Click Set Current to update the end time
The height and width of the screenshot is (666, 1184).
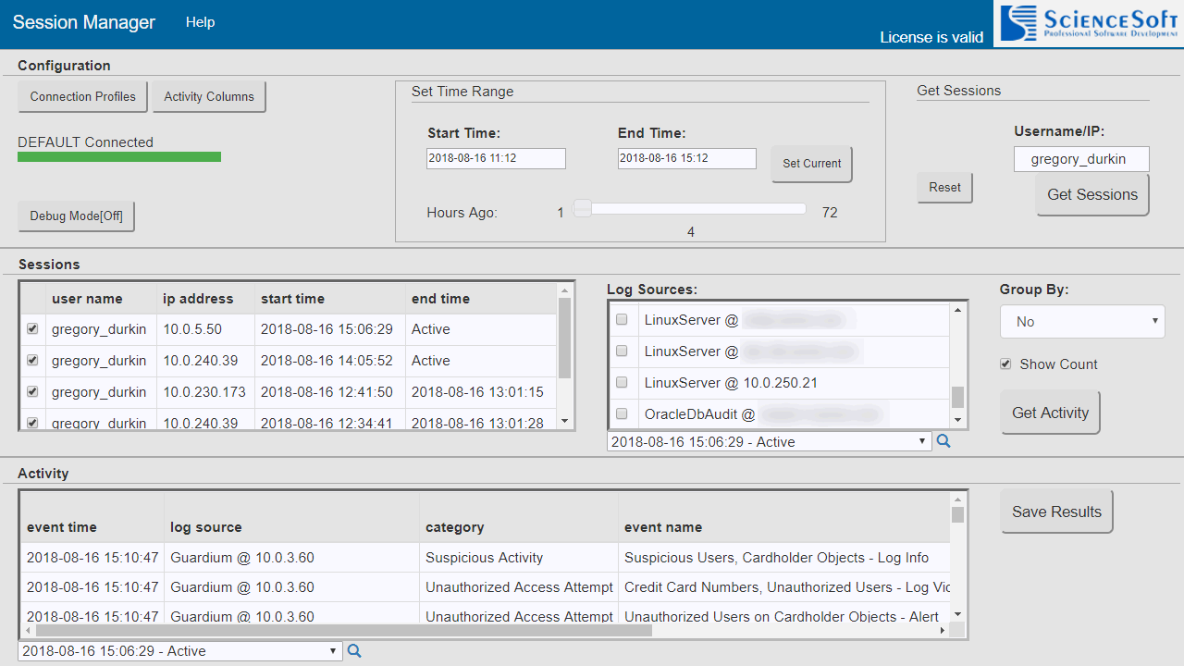(x=811, y=163)
